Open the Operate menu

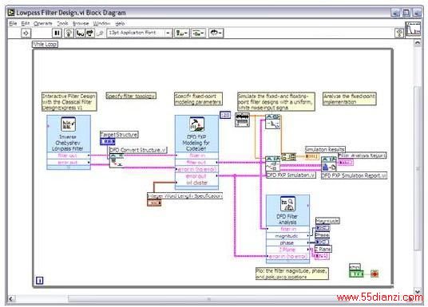pyautogui.click(x=43, y=23)
